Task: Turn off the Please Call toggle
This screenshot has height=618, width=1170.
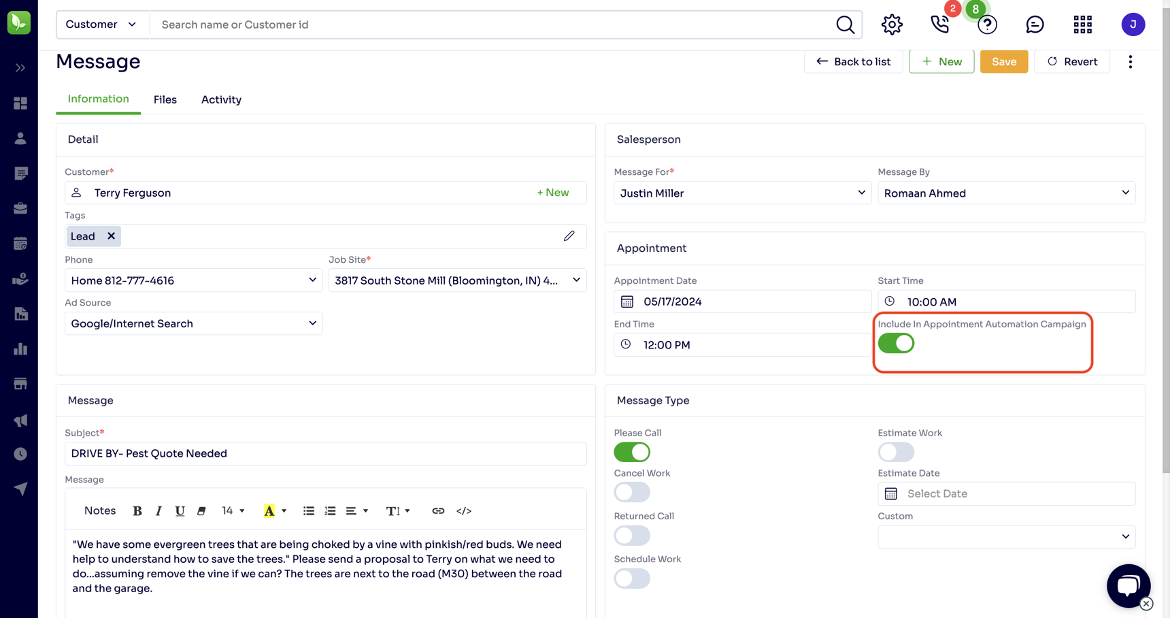Action: (632, 452)
